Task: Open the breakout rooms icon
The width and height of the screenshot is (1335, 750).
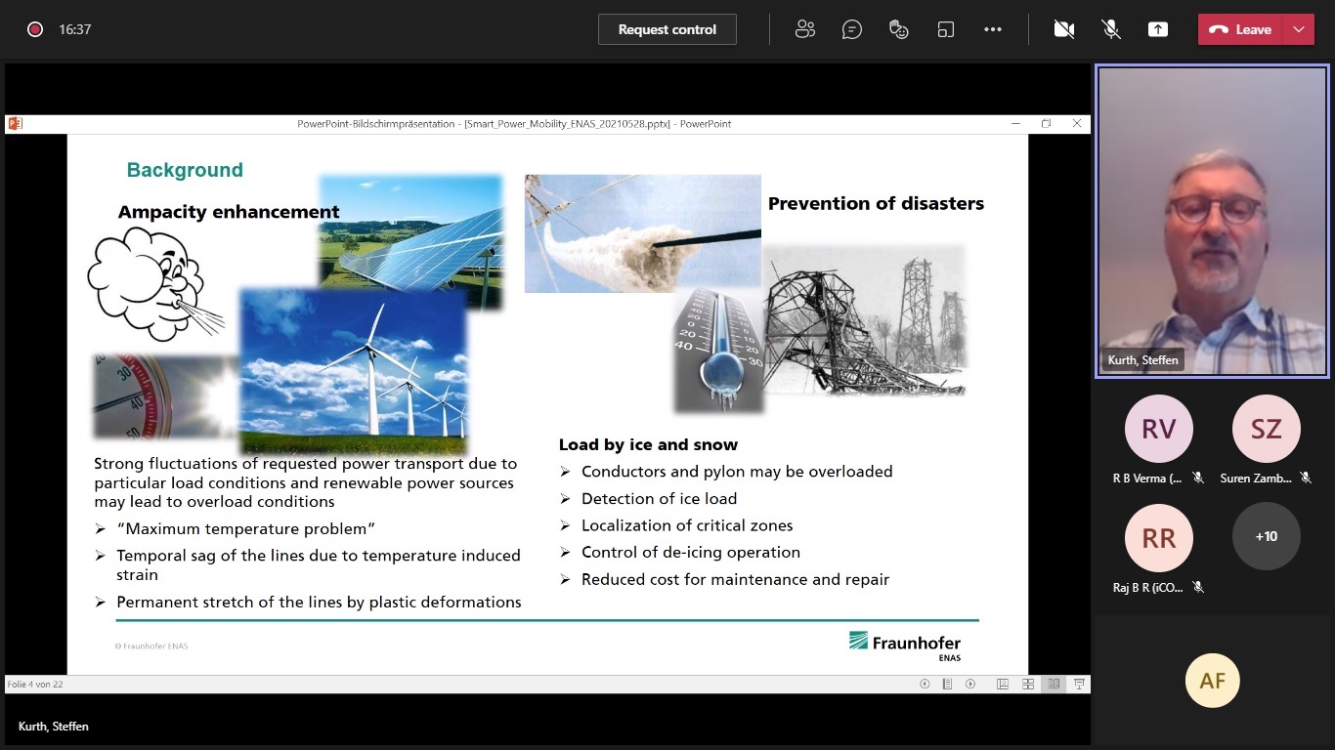Action: tap(945, 29)
